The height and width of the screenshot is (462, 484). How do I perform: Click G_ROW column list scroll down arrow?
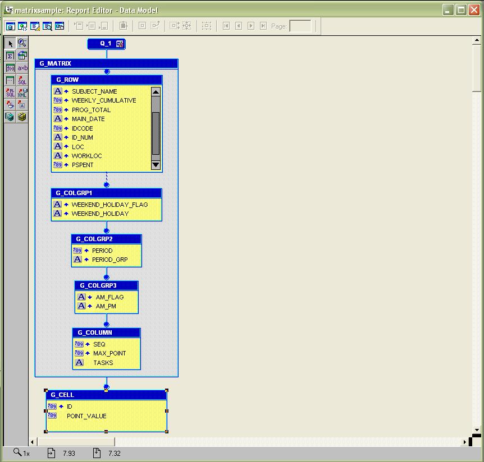tap(156, 165)
